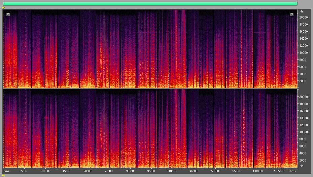Click the 20:00 mark on time ruler
313x177 pixels.
click(88, 171)
